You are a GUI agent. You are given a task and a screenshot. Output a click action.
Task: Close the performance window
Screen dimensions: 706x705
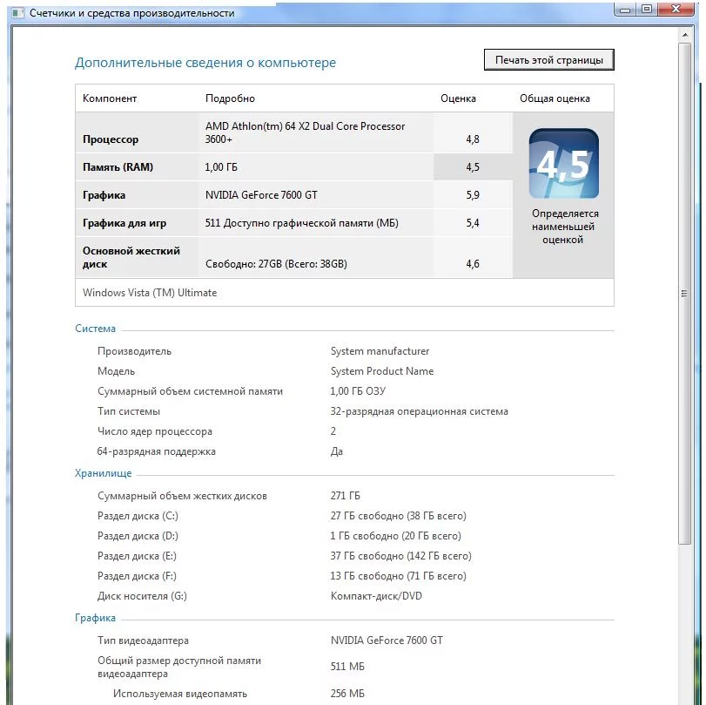676,9
